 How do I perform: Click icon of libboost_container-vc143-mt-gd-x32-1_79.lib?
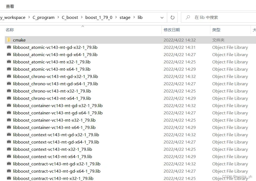[x=9, y=105]
